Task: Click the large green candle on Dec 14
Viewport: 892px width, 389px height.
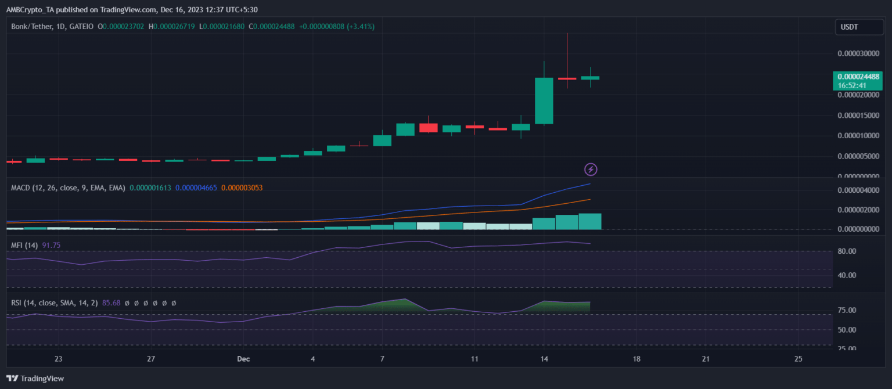Action: [x=544, y=100]
